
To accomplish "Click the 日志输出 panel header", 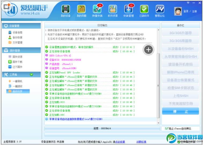I will click(x=102, y=25).
